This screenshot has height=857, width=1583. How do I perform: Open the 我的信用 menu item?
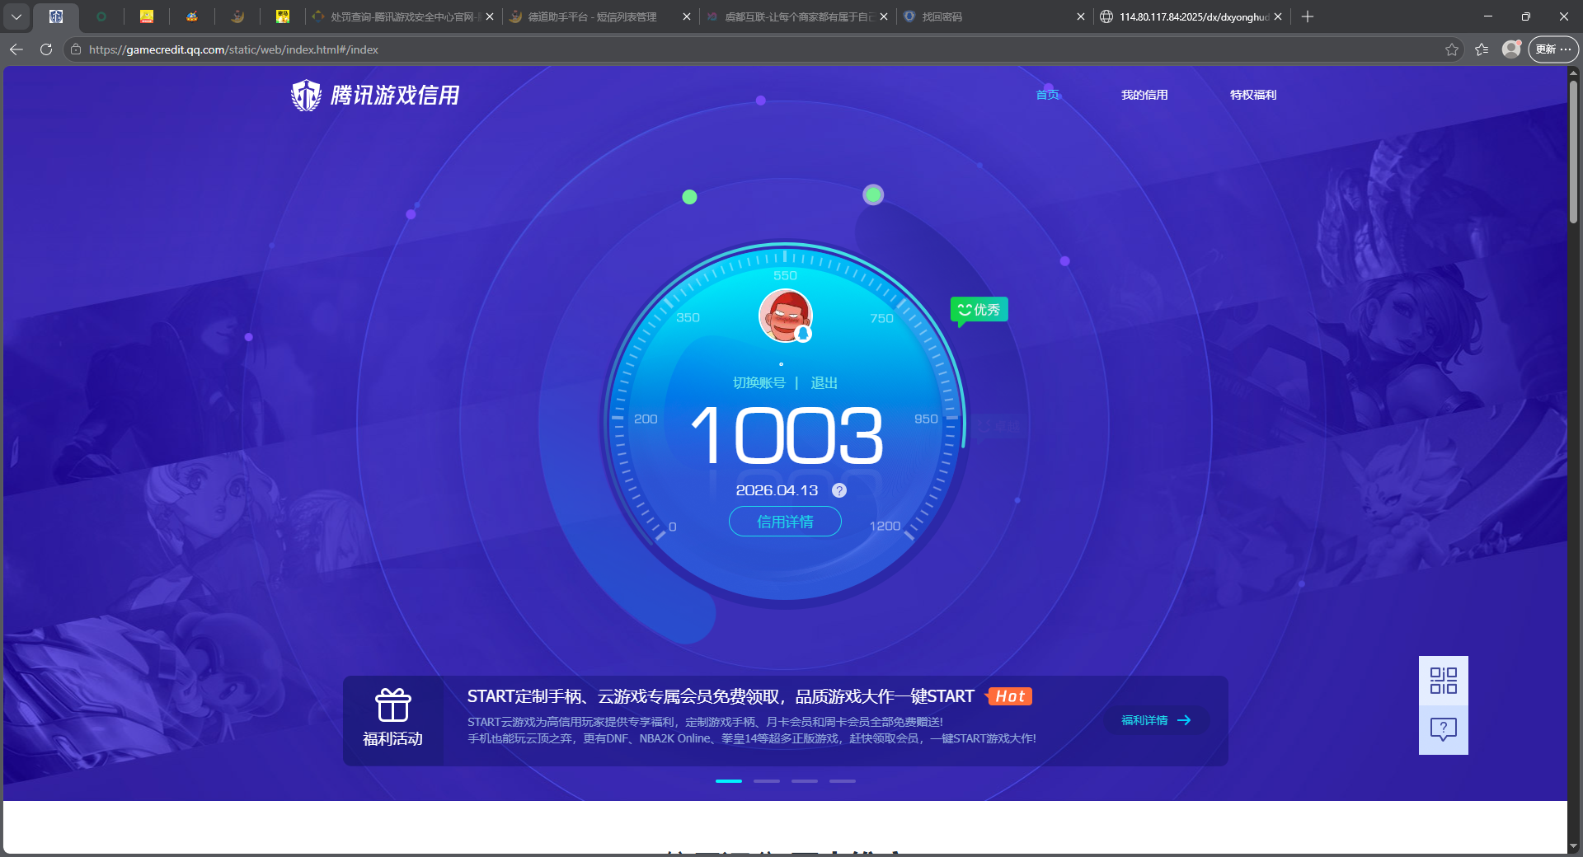click(1144, 95)
